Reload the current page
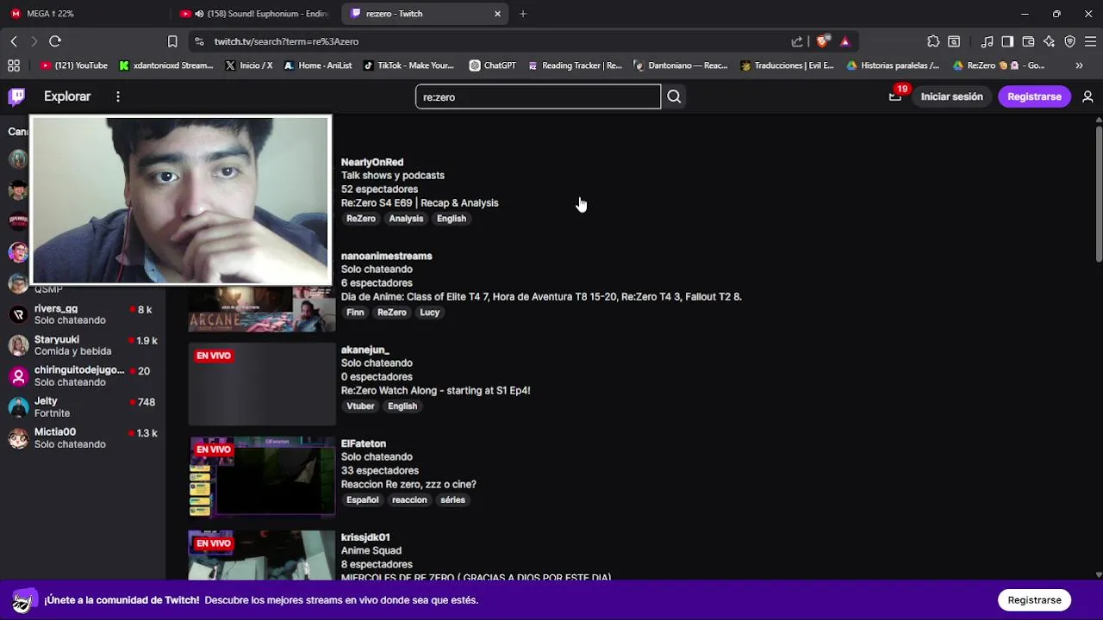This screenshot has height=620, width=1103. tap(55, 41)
